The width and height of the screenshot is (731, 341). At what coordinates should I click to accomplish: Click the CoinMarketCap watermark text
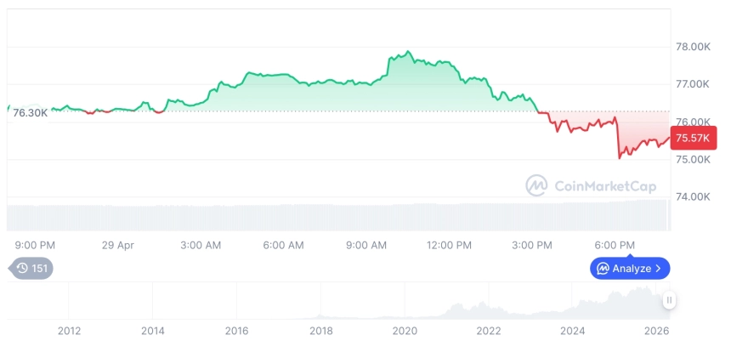605,185
